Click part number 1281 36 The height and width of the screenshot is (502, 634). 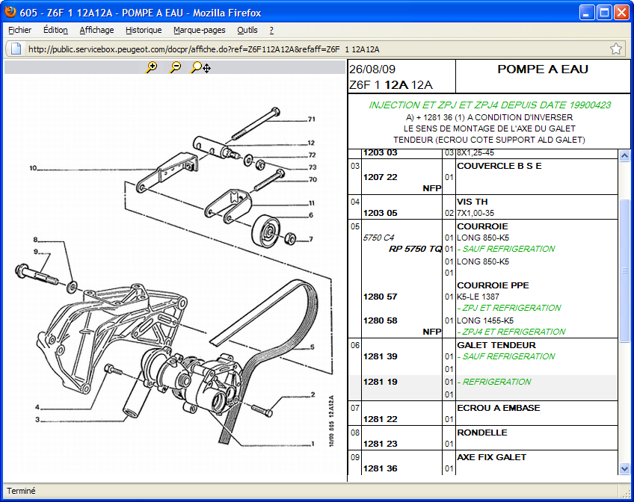click(380, 468)
